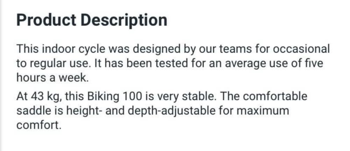Click the word "comfortable"
This screenshot has height=151, width=350.
[x=275, y=96]
